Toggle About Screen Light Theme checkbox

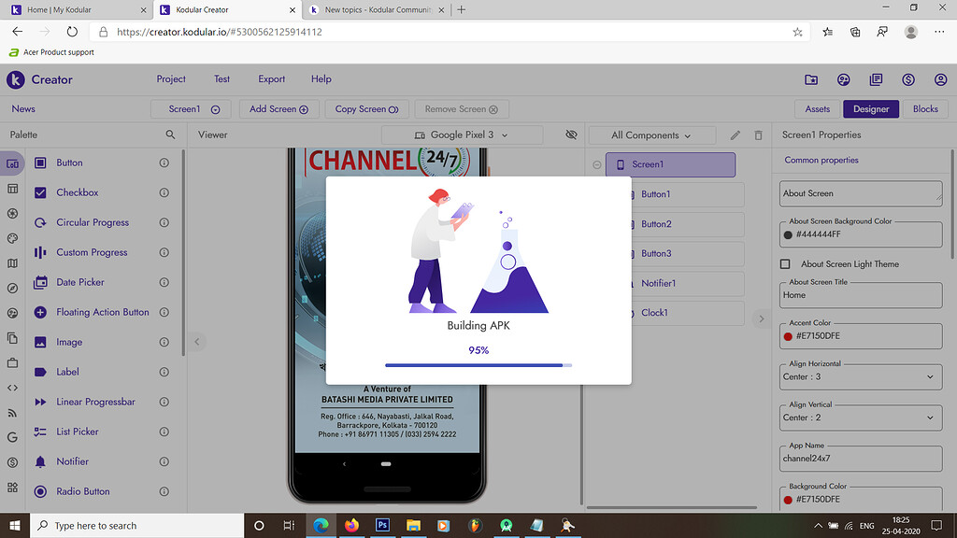click(x=786, y=264)
